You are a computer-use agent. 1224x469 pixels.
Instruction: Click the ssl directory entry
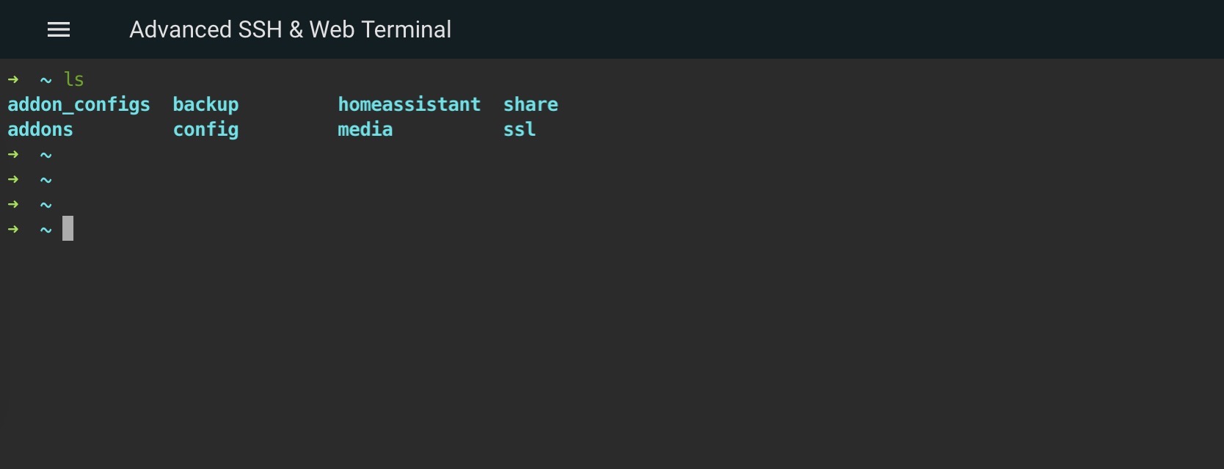[x=519, y=130]
